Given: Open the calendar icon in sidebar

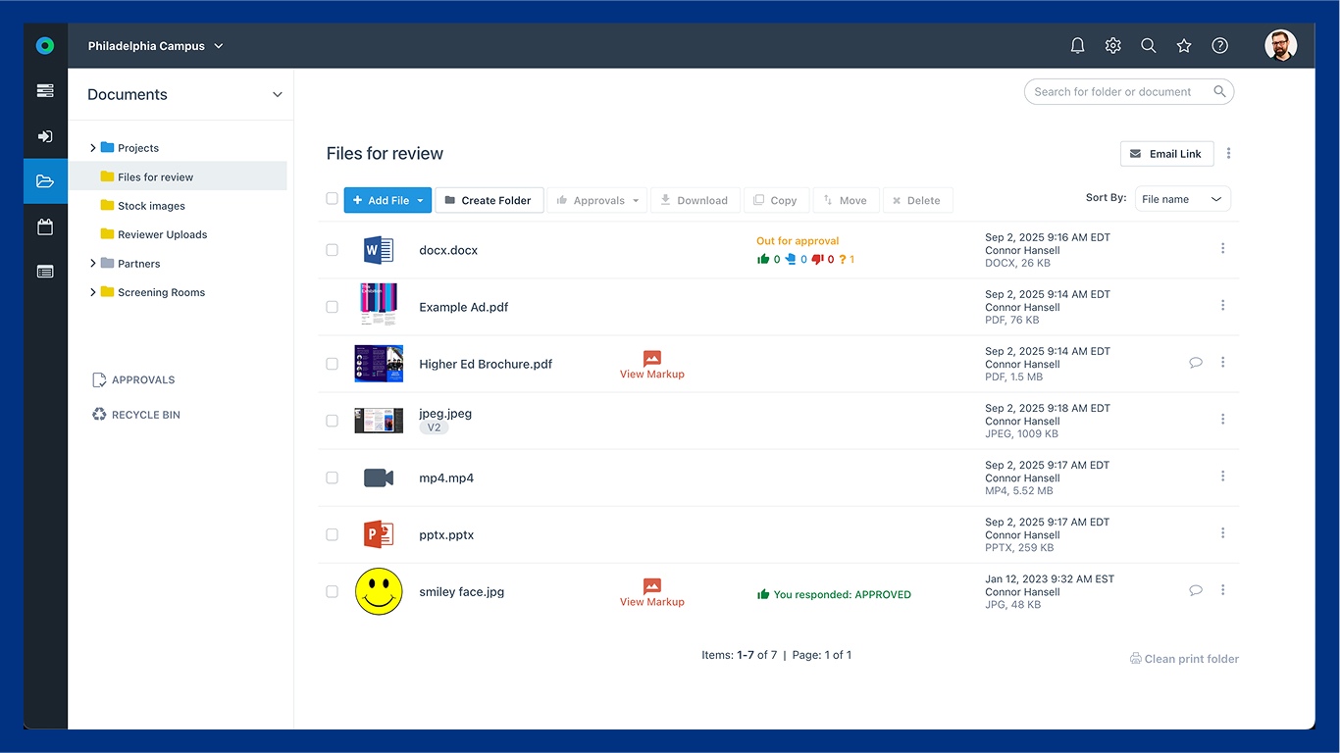Looking at the screenshot, I should pos(45,226).
